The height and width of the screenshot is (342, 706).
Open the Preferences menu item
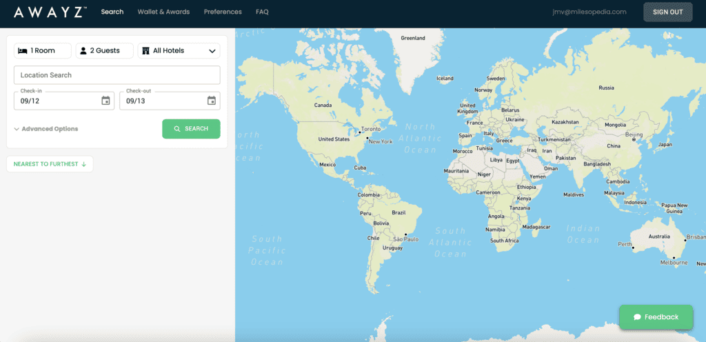(223, 12)
